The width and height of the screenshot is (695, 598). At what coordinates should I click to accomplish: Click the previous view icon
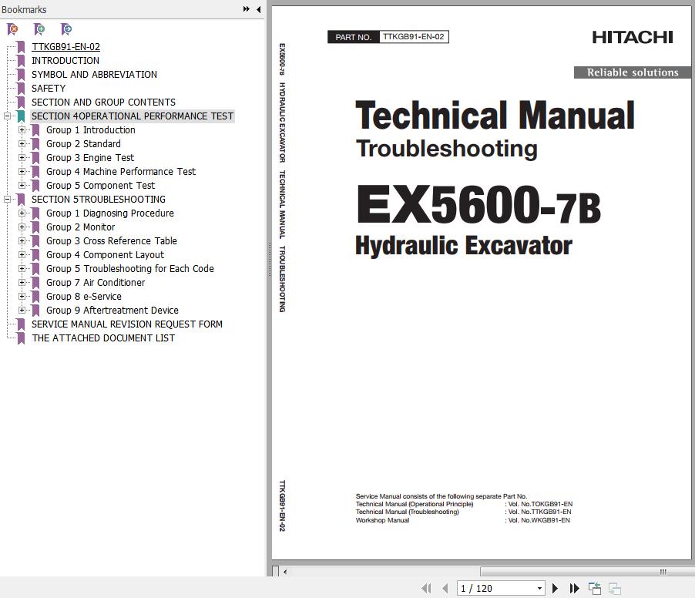tap(595, 588)
